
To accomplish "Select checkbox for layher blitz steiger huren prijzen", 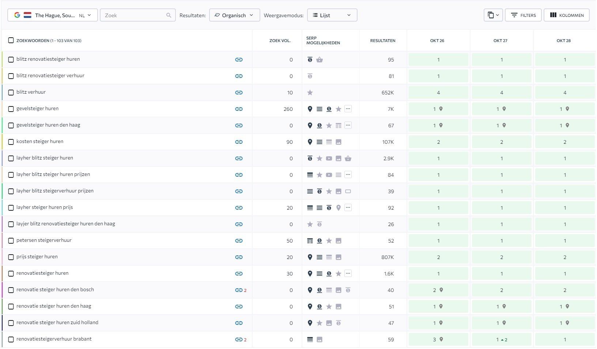I will point(11,175).
